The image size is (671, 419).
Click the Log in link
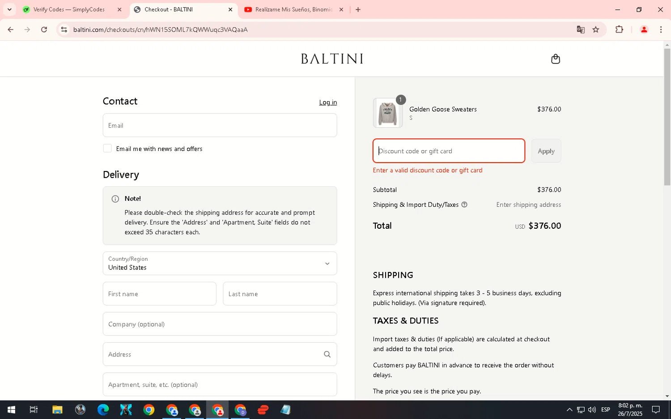[x=328, y=102]
